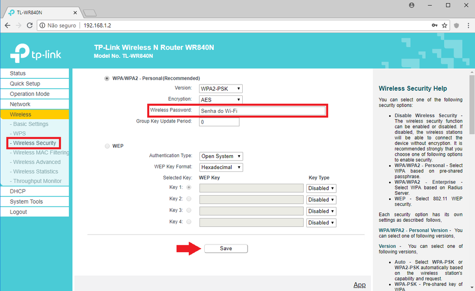Open the WPS submenu
Viewport: 475px width, 291px height.
tap(18, 133)
